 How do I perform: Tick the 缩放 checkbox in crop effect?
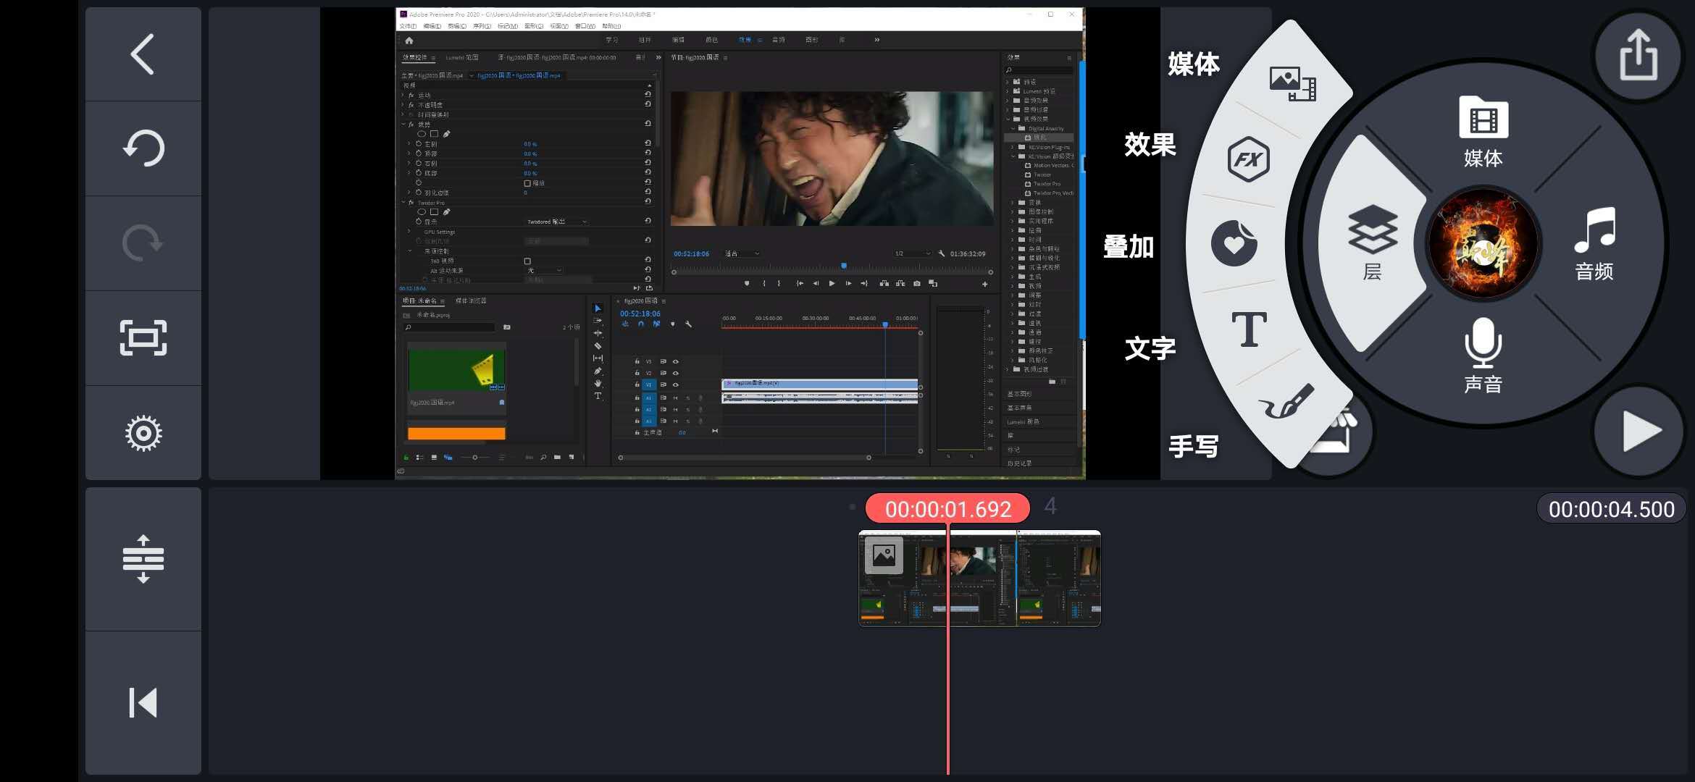[527, 183]
